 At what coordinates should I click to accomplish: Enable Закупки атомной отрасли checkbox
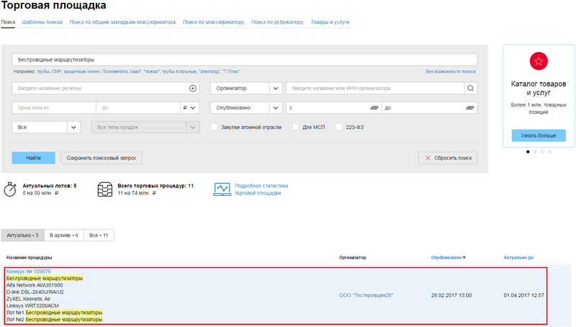(214, 127)
